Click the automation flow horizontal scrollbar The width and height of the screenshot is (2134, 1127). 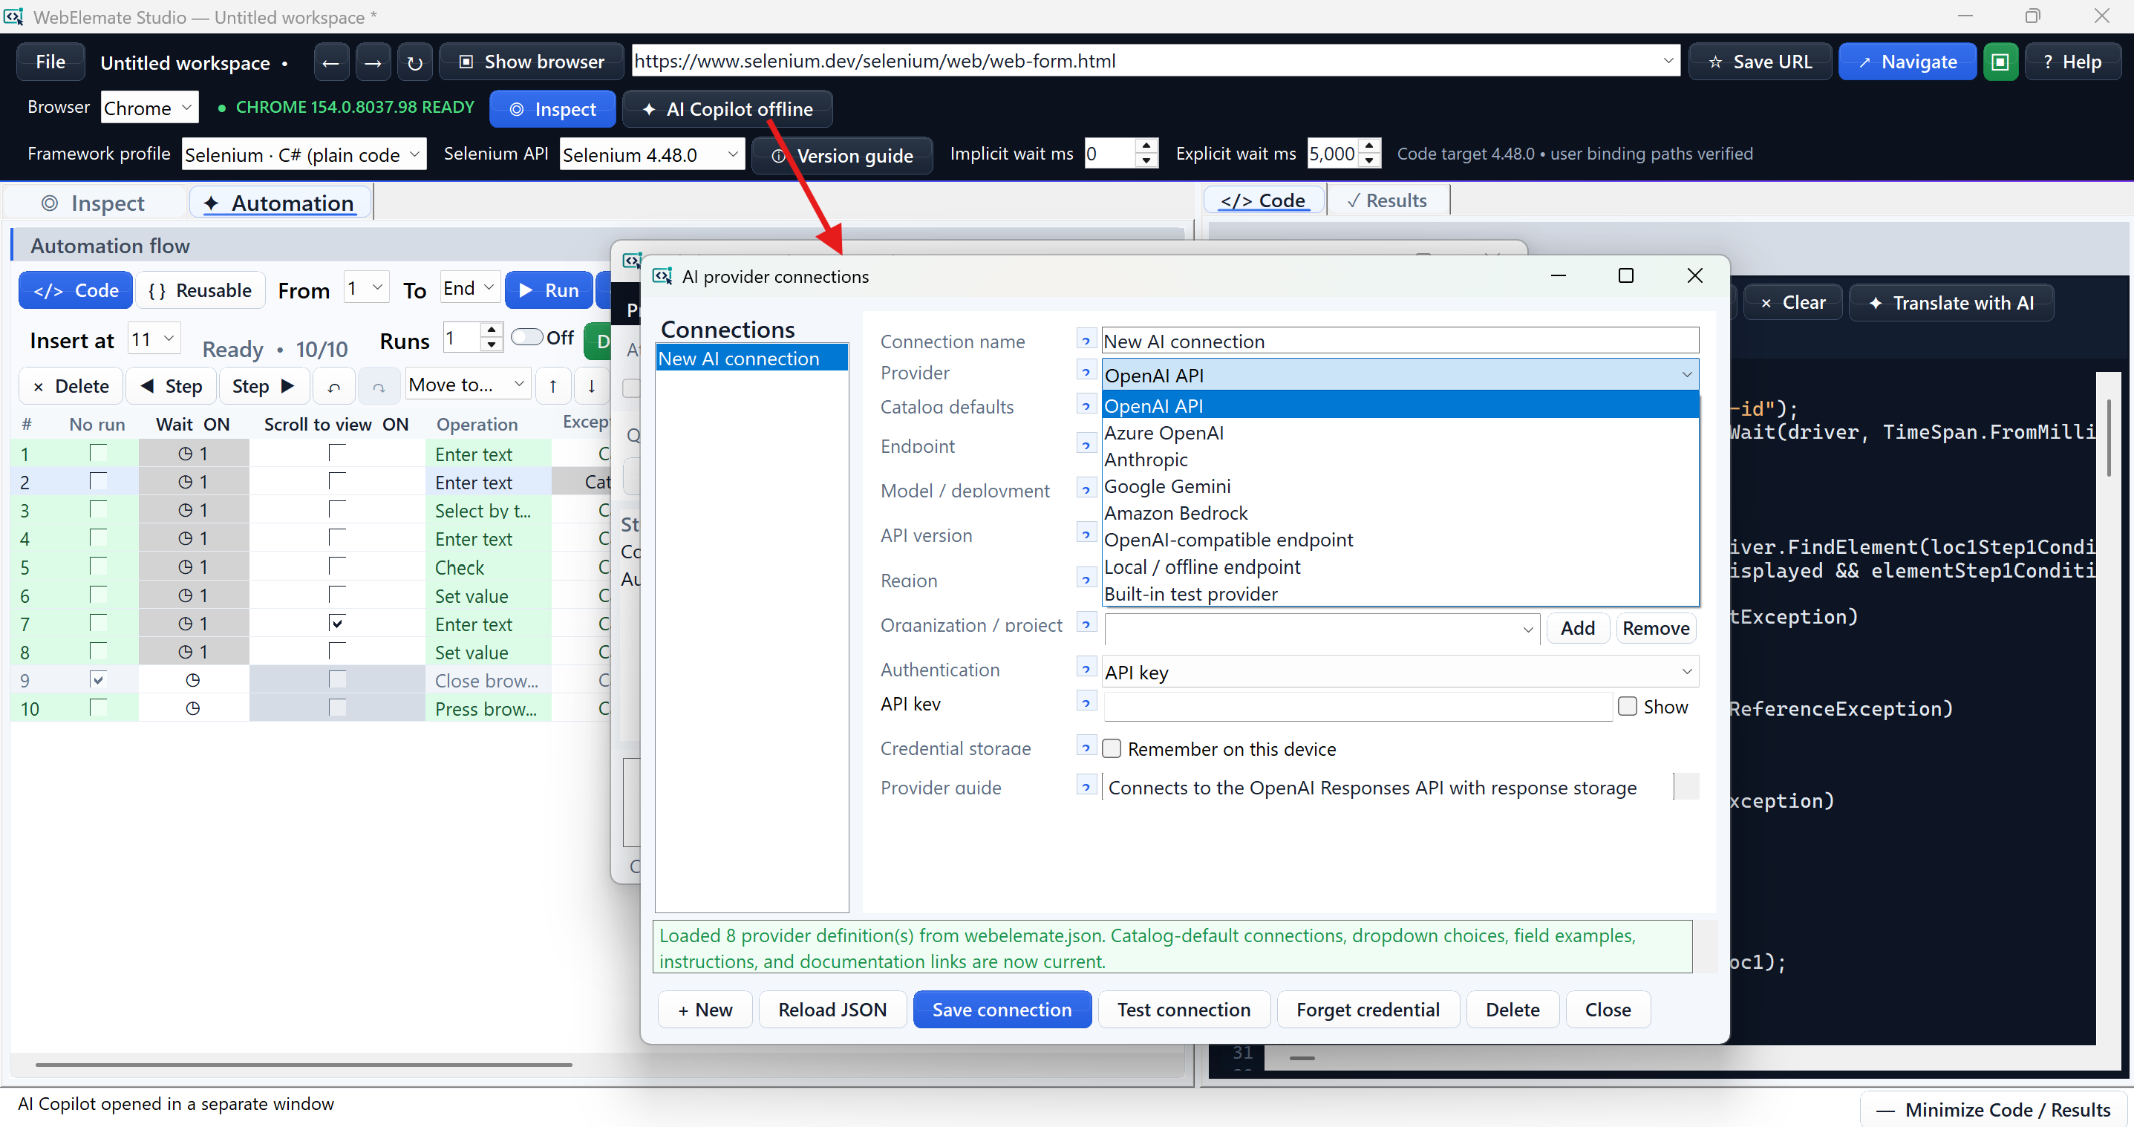[303, 1064]
